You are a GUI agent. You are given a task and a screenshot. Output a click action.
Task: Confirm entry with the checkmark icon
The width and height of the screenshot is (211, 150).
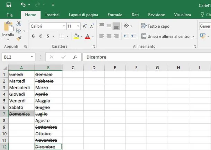point(63,57)
